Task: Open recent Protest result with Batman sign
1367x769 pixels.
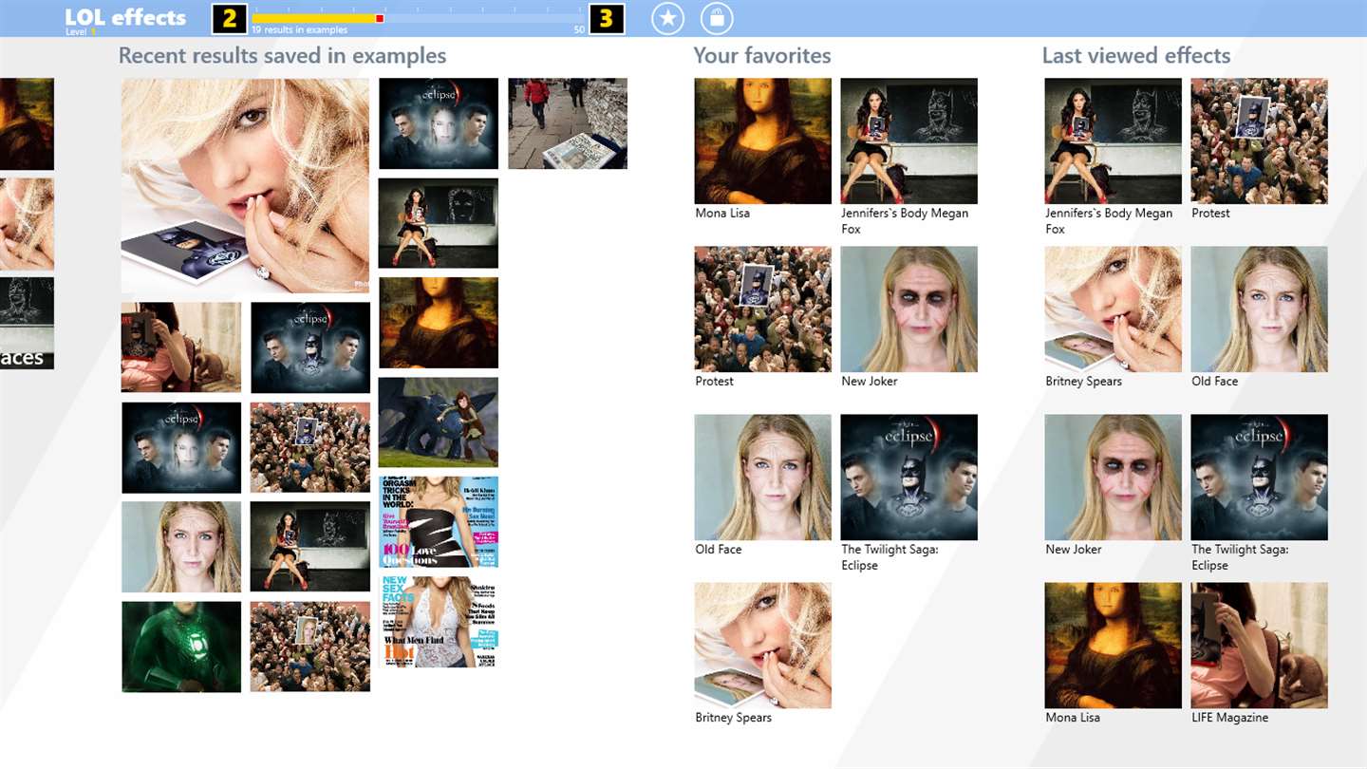Action: click(310, 447)
